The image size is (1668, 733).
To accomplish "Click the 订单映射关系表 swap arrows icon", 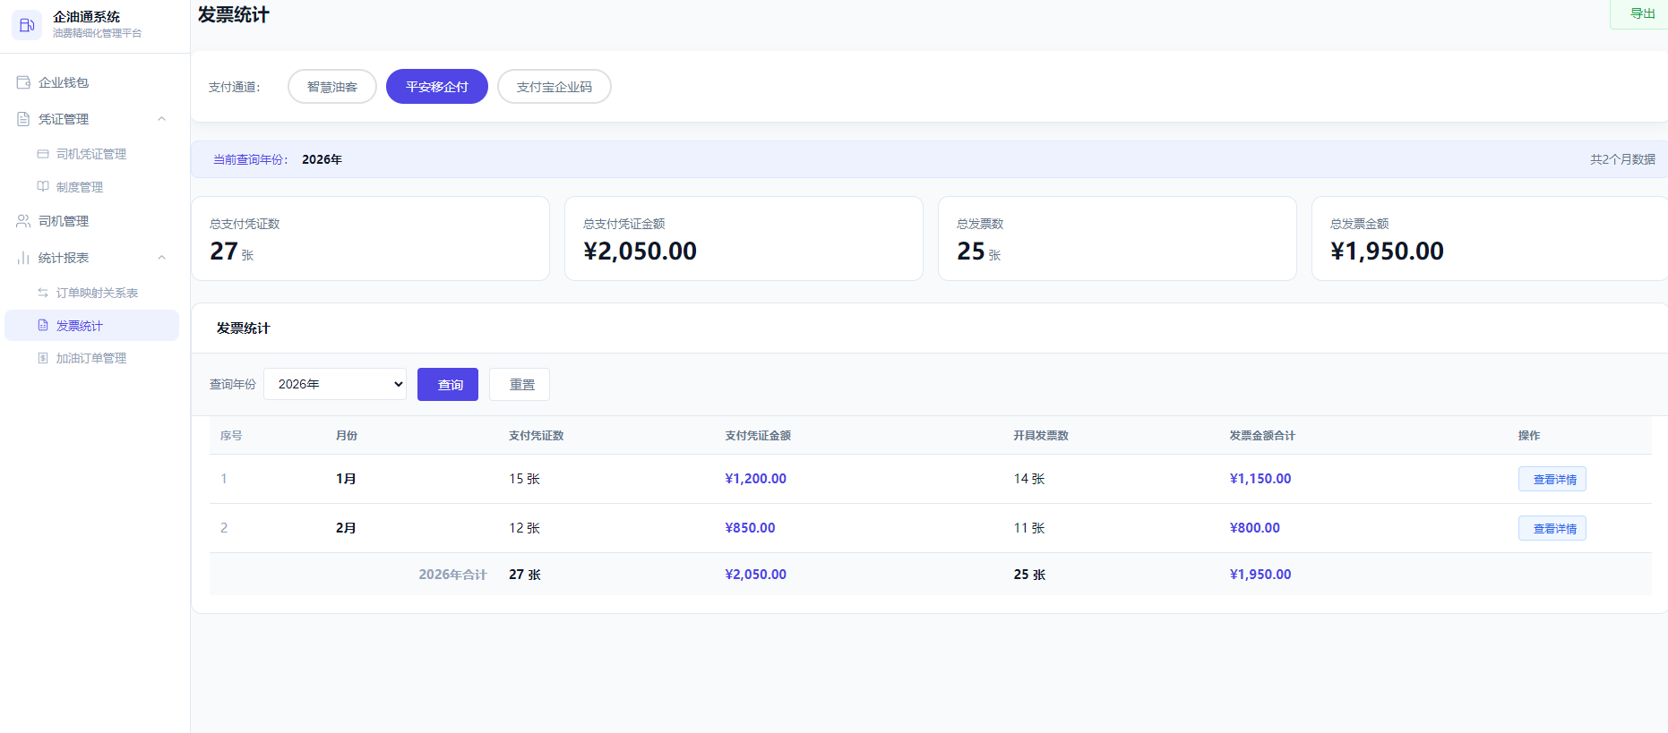I will [43, 293].
